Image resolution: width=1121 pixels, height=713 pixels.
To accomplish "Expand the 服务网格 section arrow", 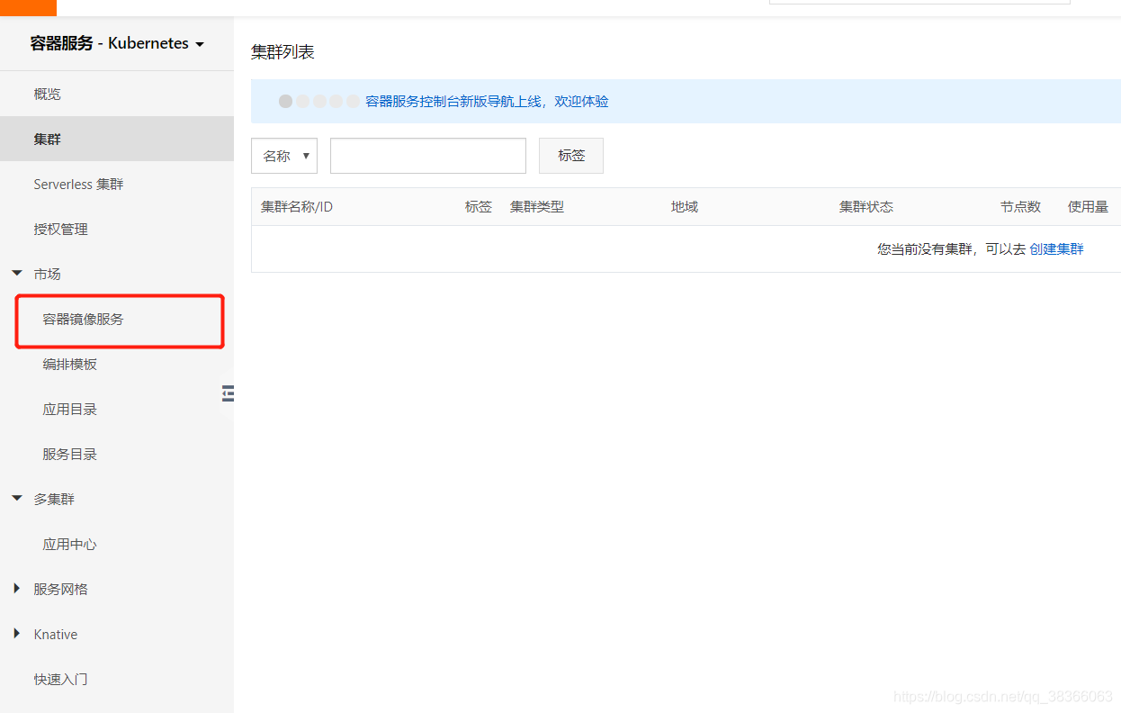I will 16,589.
